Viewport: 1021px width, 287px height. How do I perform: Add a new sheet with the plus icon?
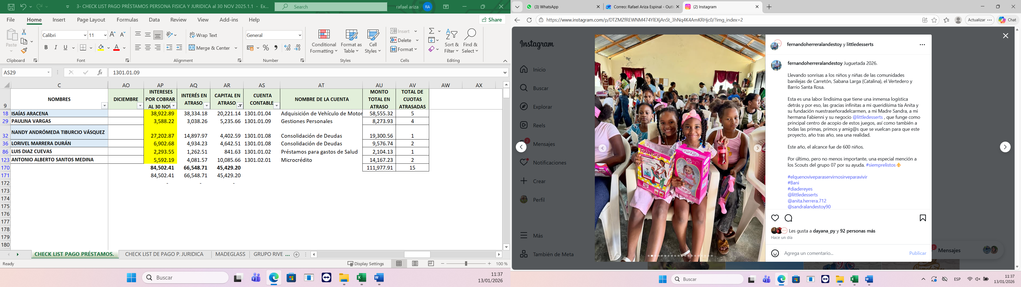tap(296, 255)
